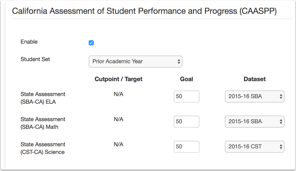Click the Student Set label
The height and width of the screenshot is (171, 296).
35,59
